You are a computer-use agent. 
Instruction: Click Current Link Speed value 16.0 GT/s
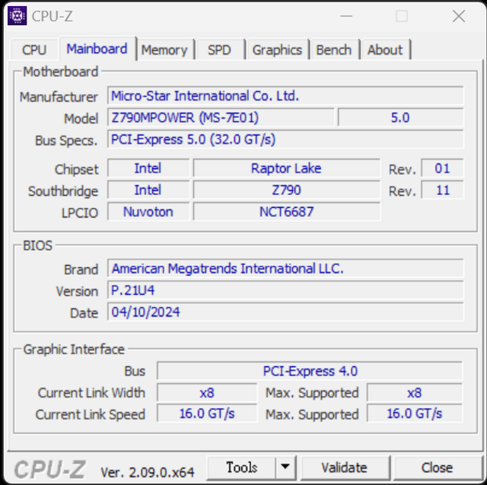click(x=207, y=414)
